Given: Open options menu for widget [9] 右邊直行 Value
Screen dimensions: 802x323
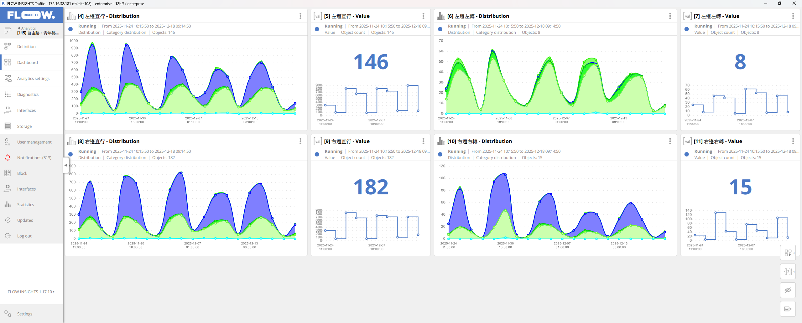Looking at the screenshot, I should point(423,141).
